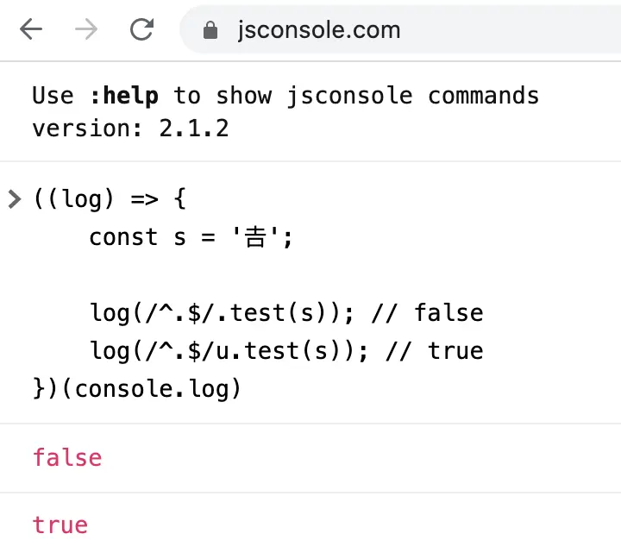Image resolution: width=621 pixels, height=559 pixels.
Task: Click the 'const s' code line
Action: click(x=191, y=237)
